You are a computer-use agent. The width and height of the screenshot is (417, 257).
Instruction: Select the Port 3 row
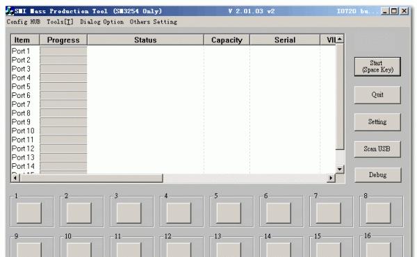coord(173,69)
